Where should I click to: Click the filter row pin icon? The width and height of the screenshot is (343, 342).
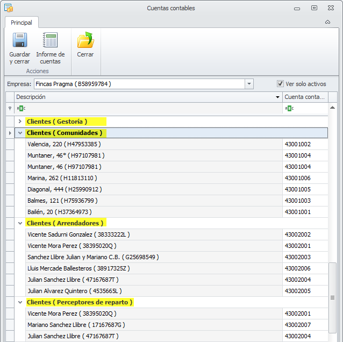[10, 108]
